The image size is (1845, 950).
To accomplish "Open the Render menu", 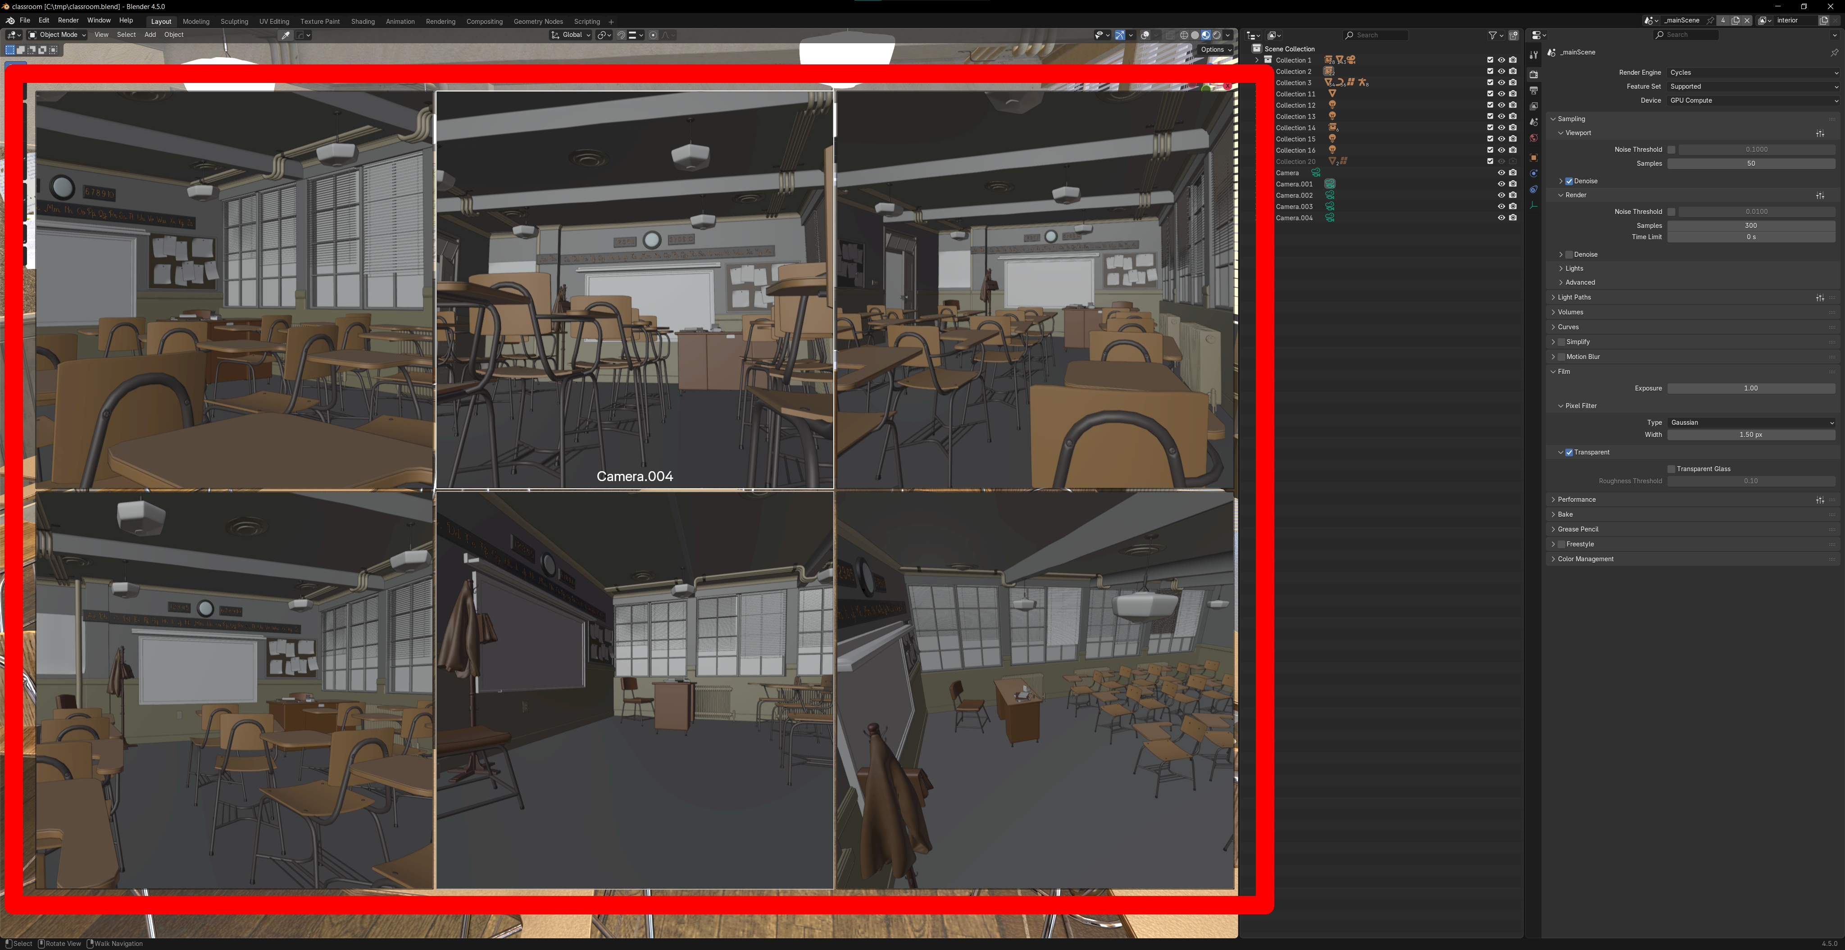I will pos(68,21).
